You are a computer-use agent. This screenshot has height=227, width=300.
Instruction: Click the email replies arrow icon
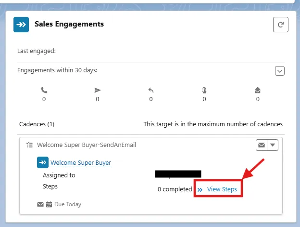[151, 90]
